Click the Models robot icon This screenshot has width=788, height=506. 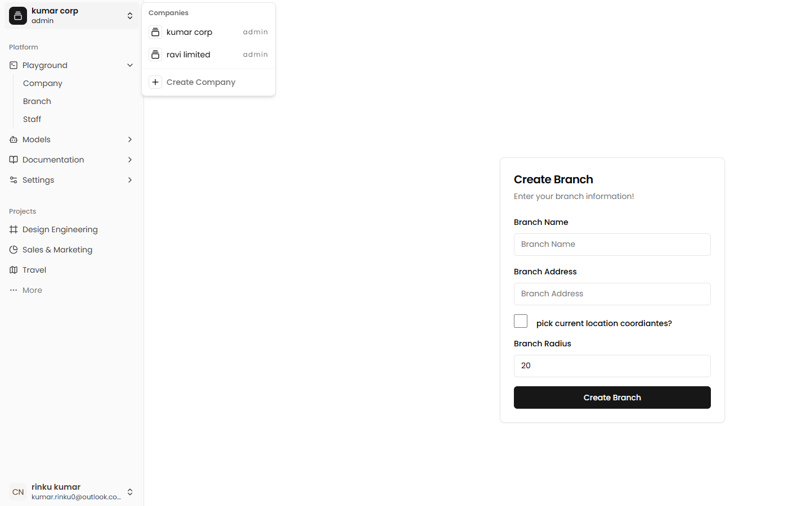point(14,139)
